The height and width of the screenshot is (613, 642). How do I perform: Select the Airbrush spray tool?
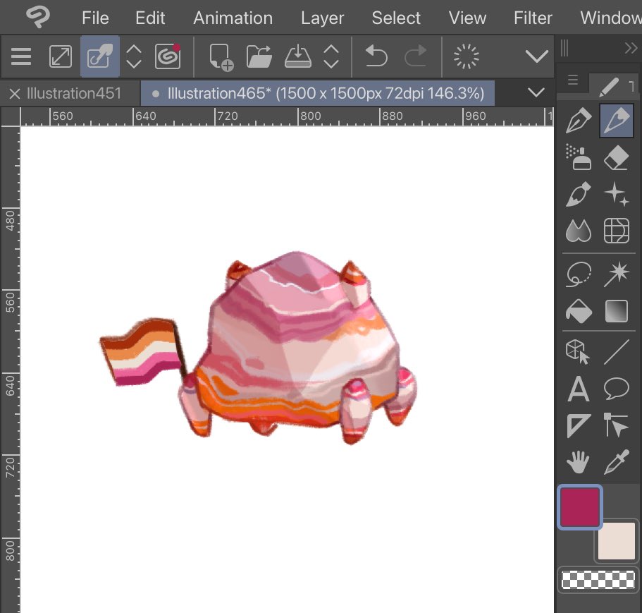tap(578, 157)
